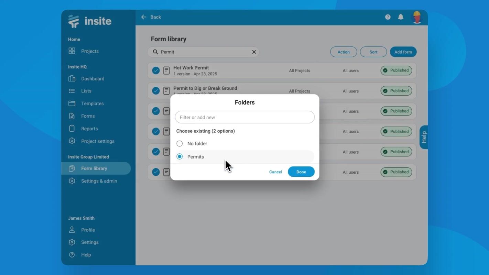
Task: Open the help question mark icon in header
Action: pos(388,17)
